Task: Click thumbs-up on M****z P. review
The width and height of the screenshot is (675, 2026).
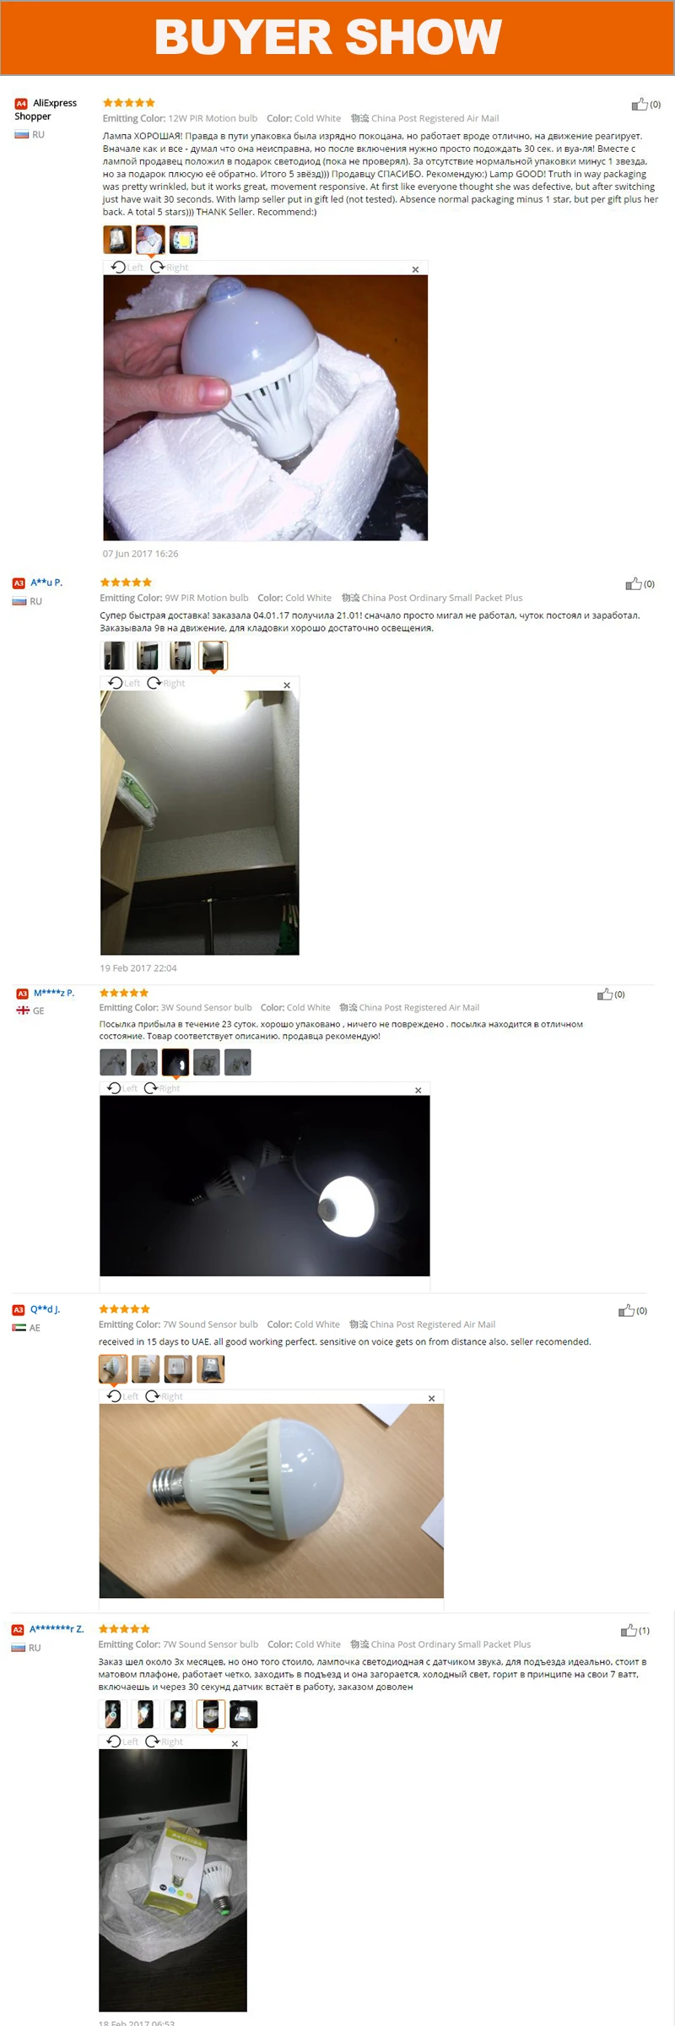Action: click(605, 994)
